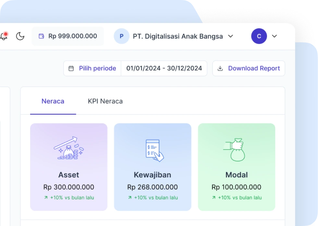Open the PT. Digitalisasi Anak Bangsa dropdown
This screenshot has width=318, height=226.
tap(230, 36)
